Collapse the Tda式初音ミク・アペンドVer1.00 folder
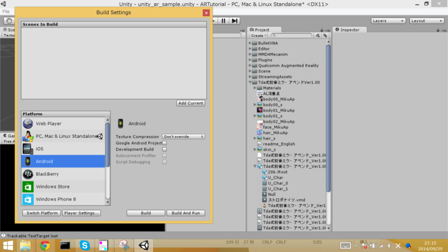 [x=250, y=82]
